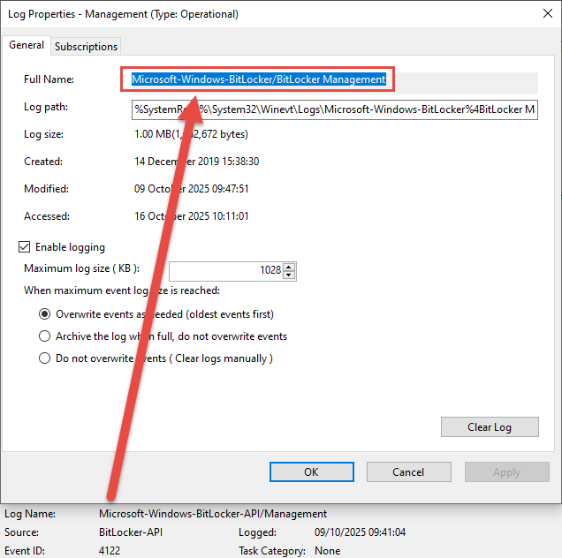Image resolution: width=562 pixels, height=558 pixels.
Task: Switch to the Subscriptions tab
Action: 86,46
